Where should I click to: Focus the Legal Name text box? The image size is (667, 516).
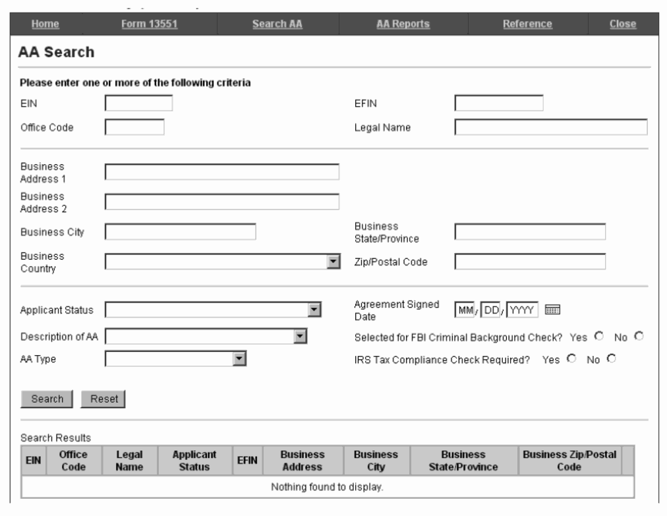pos(551,127)
